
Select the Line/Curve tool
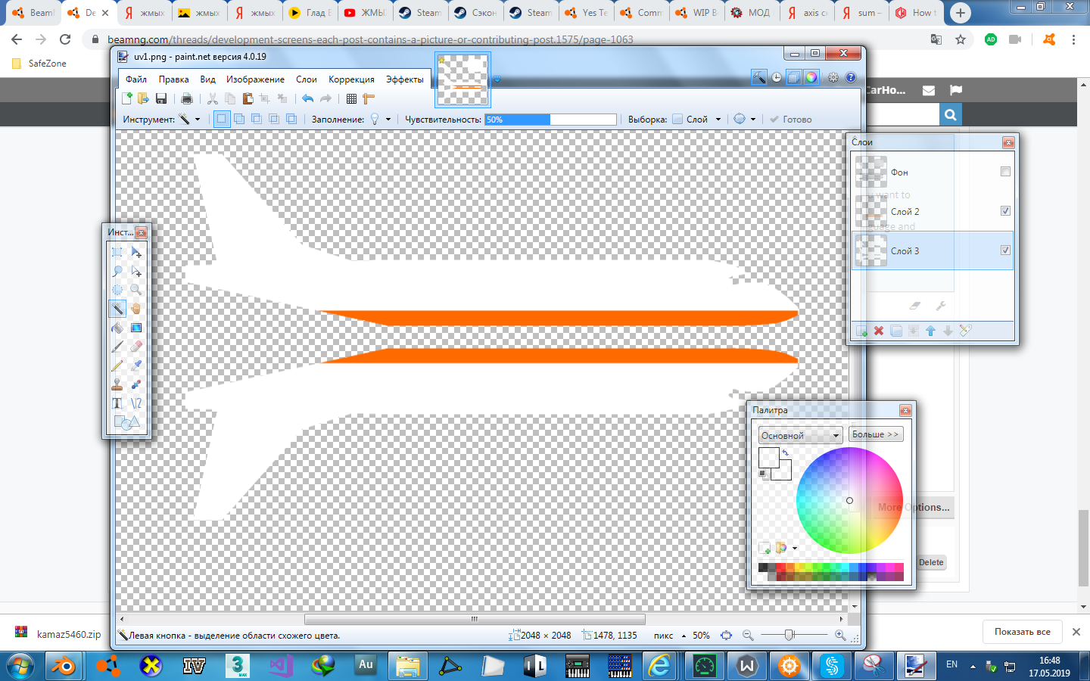pos(136,403)
